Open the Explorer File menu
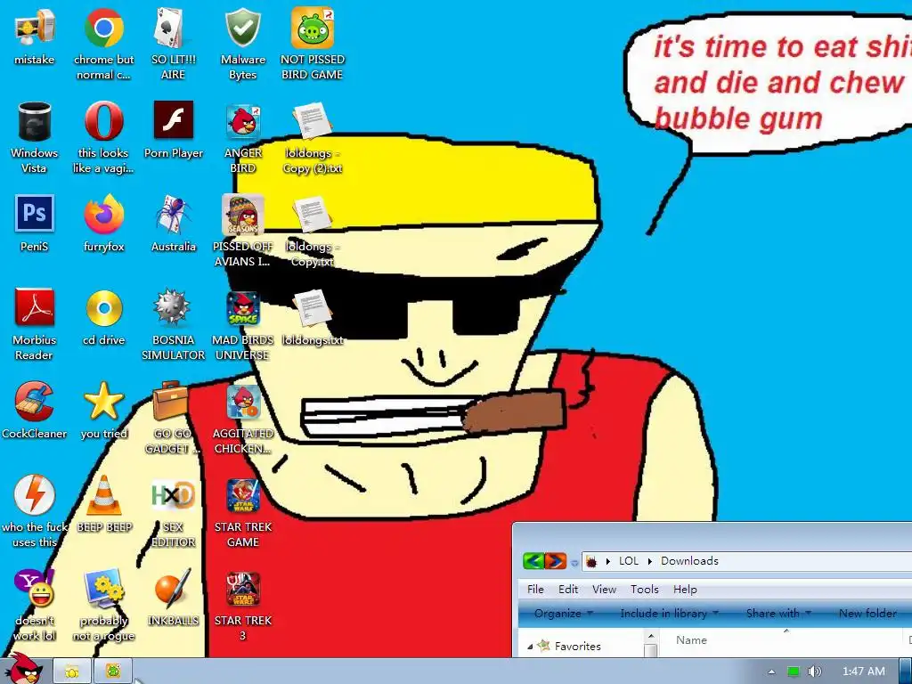Image resolution: width=912 pixels, height=684 pixels. (x=535, y=590)
